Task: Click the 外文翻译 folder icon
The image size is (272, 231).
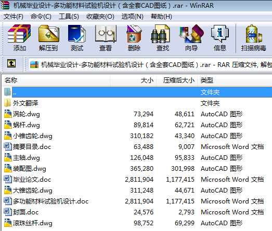Action: 7,103
